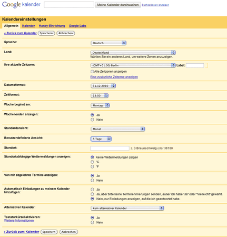Click bottom Zurück zum Kalender link
This screenshot has width=227, height=237.
click(22, 232)
